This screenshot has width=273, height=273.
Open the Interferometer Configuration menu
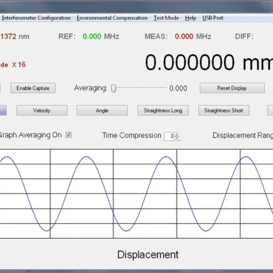coord(36,18)
